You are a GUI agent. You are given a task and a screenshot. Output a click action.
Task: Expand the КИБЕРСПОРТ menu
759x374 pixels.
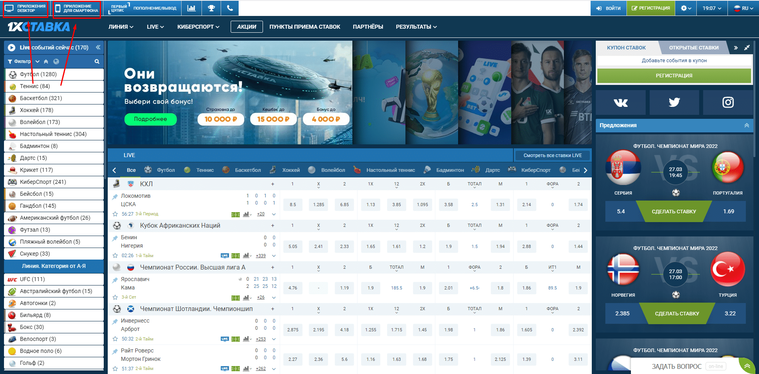pos(198,27)
